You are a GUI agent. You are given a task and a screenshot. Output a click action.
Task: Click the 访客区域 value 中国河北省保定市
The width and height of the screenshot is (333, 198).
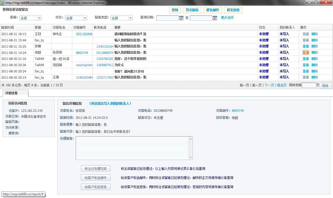[34, 116]
